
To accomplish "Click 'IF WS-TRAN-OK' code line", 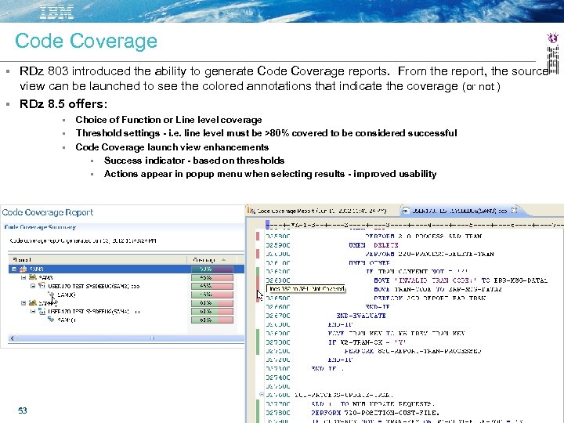I will tap(367, 342).
